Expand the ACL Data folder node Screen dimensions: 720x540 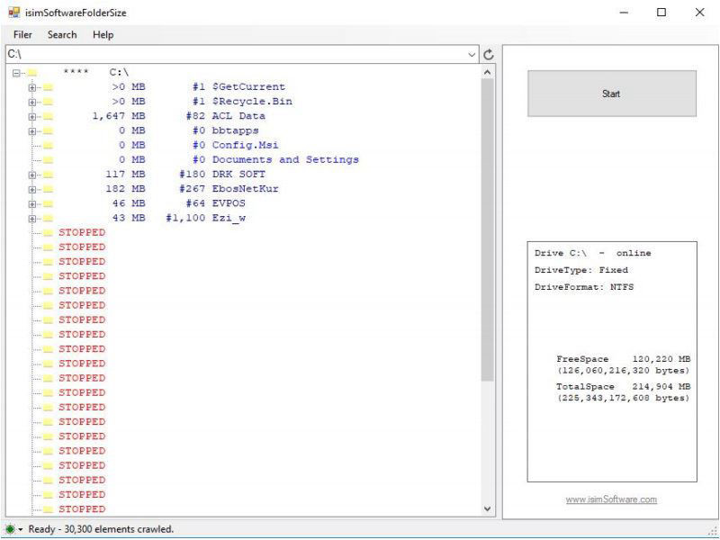pyautogui.click(x=32, y=117)
